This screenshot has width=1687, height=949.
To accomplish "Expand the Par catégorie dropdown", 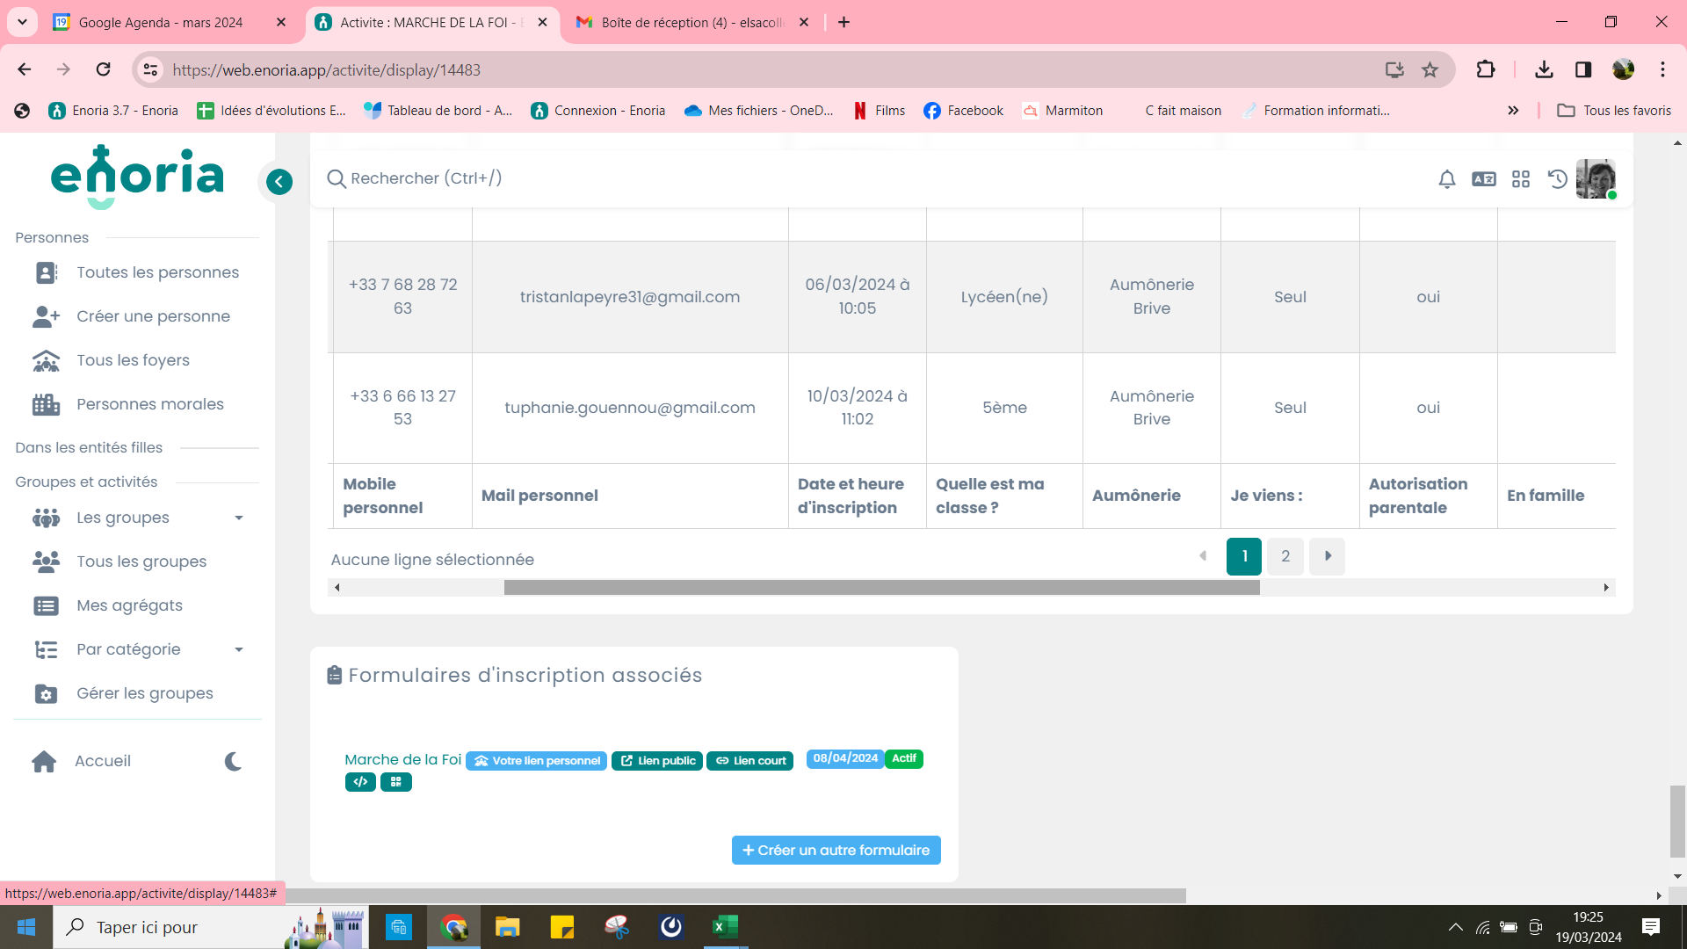I will click(x=238, y=650).
